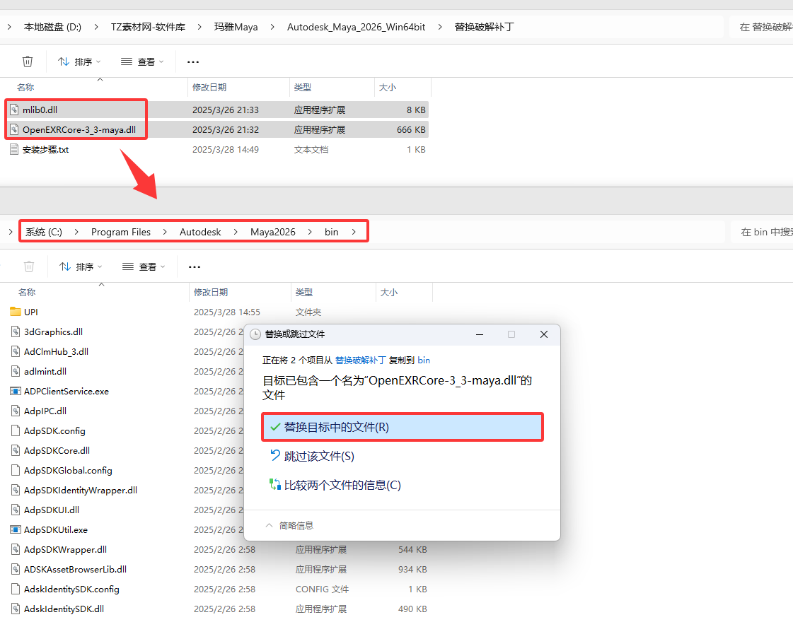
Task: Click the 替换破解补丁 link in dialog
Action: point(360,360)
